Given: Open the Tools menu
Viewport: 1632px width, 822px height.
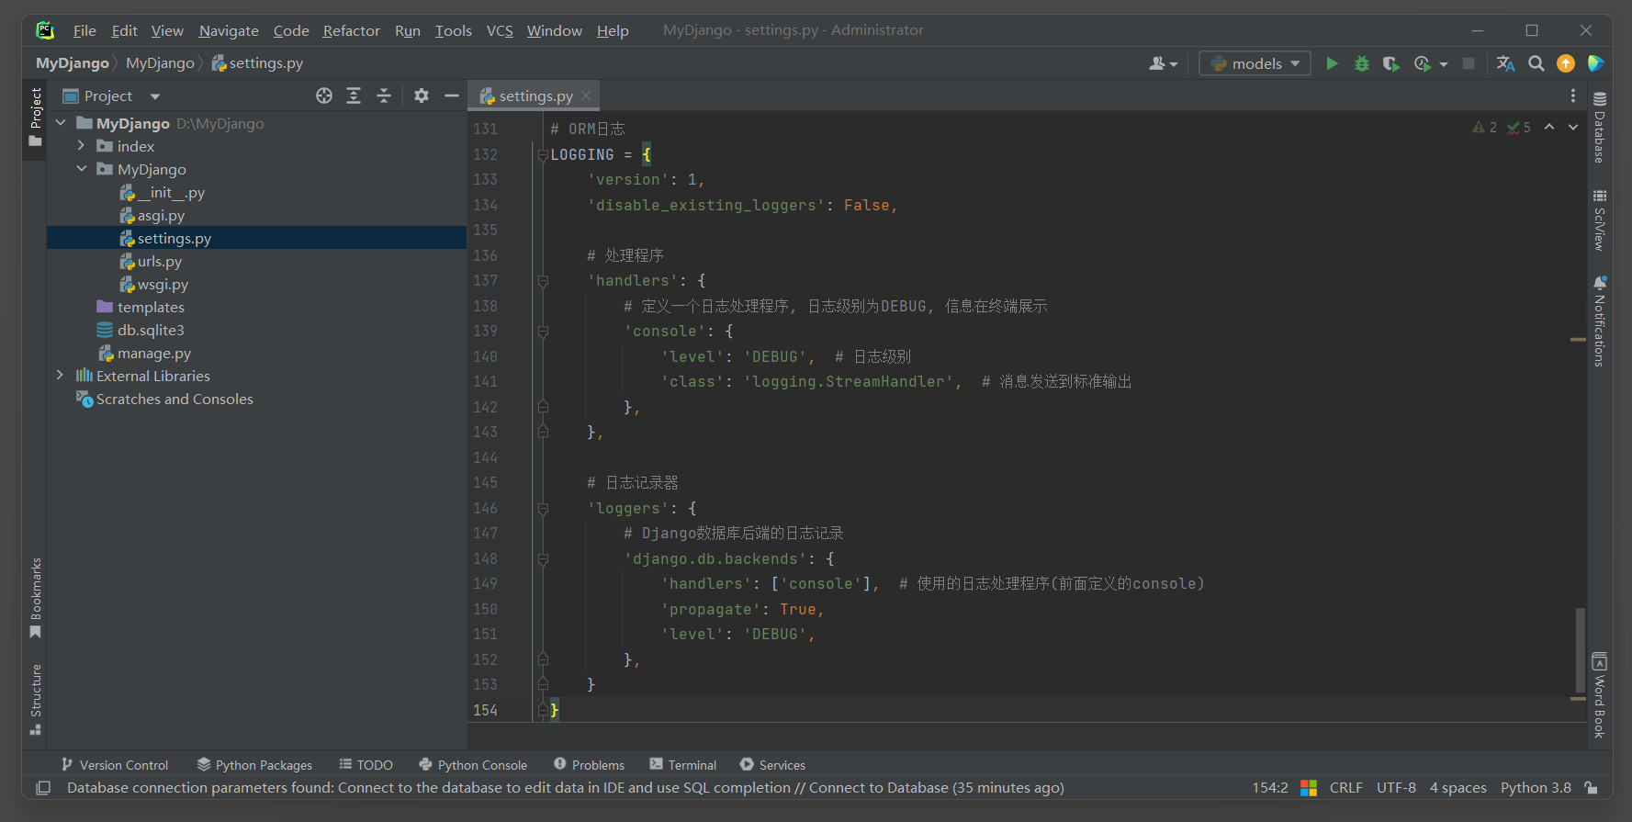Looking at the screenshot, I should pyautogui.click(x=453, y=30).
